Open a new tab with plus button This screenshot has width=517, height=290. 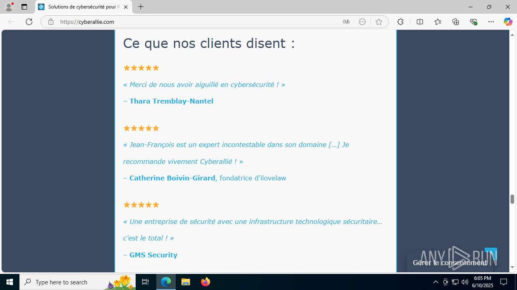tap(141, 7)
